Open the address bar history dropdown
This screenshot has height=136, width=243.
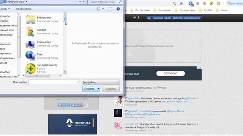[80, 2]
